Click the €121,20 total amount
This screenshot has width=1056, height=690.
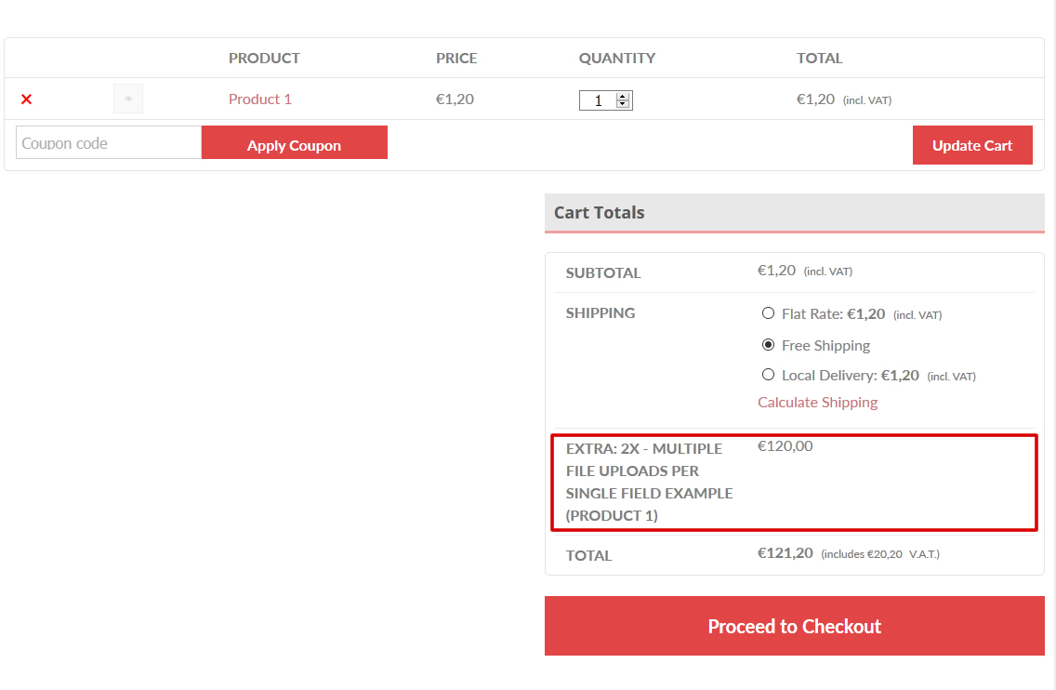785,553
